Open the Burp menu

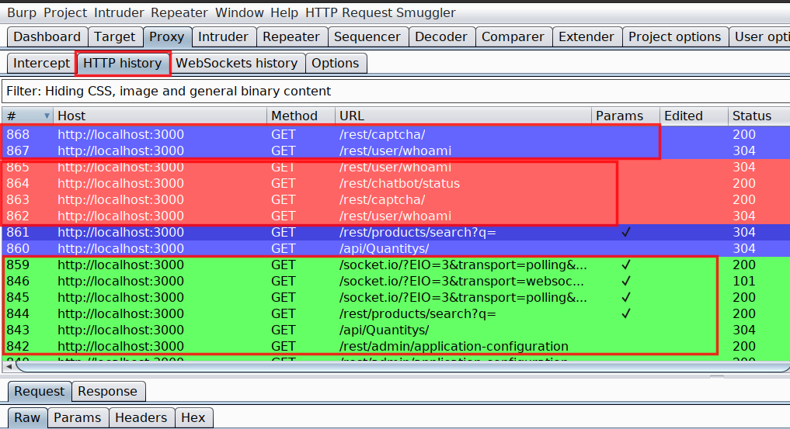coord(22,12)
